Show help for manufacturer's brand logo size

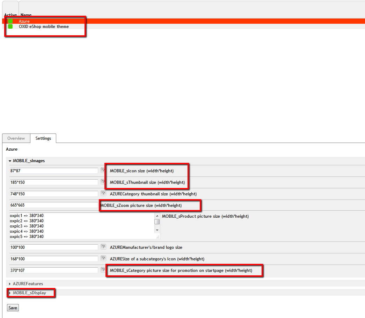[x=103, y=247]
